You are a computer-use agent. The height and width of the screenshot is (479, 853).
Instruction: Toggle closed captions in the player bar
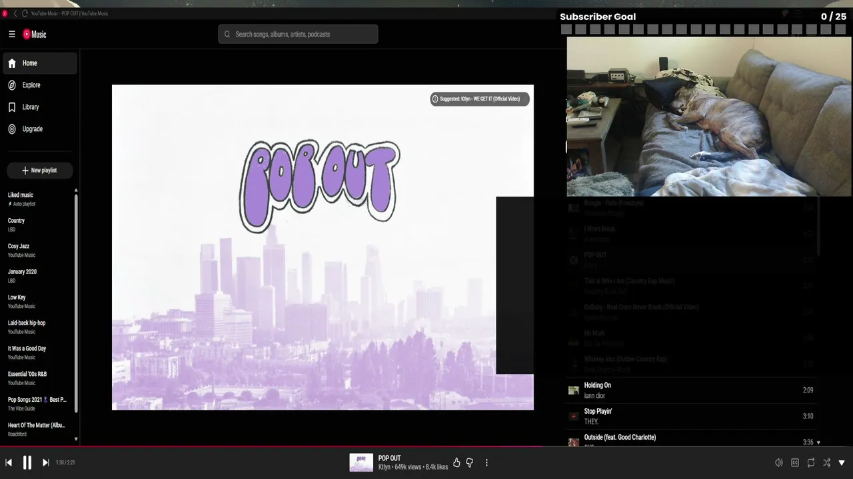pos(795,462)
